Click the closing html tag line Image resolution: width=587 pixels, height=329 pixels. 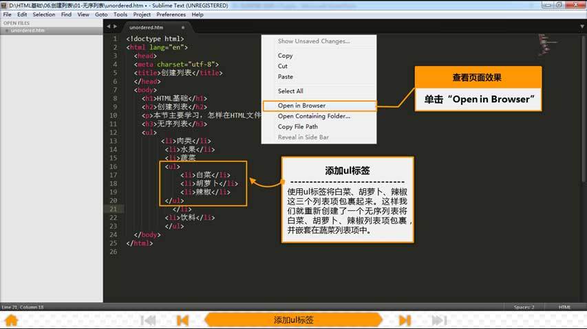click(140, 243)
